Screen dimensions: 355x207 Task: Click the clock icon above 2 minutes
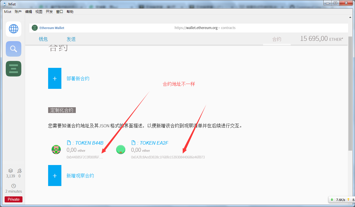[x=14, y=186]
